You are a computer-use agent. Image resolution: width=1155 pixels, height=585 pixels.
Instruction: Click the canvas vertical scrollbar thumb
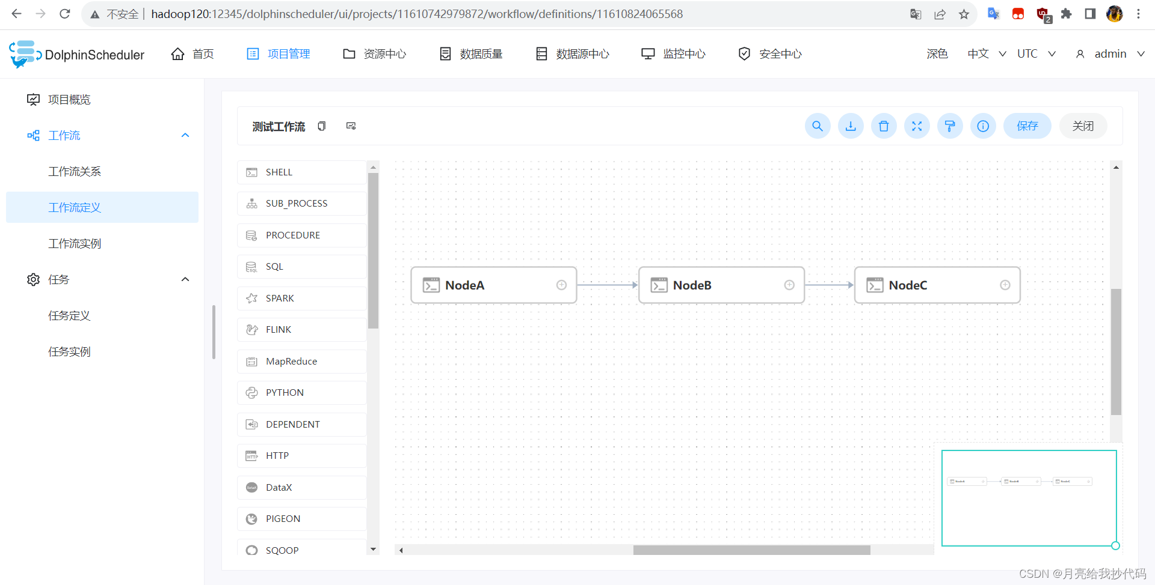click(1116, 351)
